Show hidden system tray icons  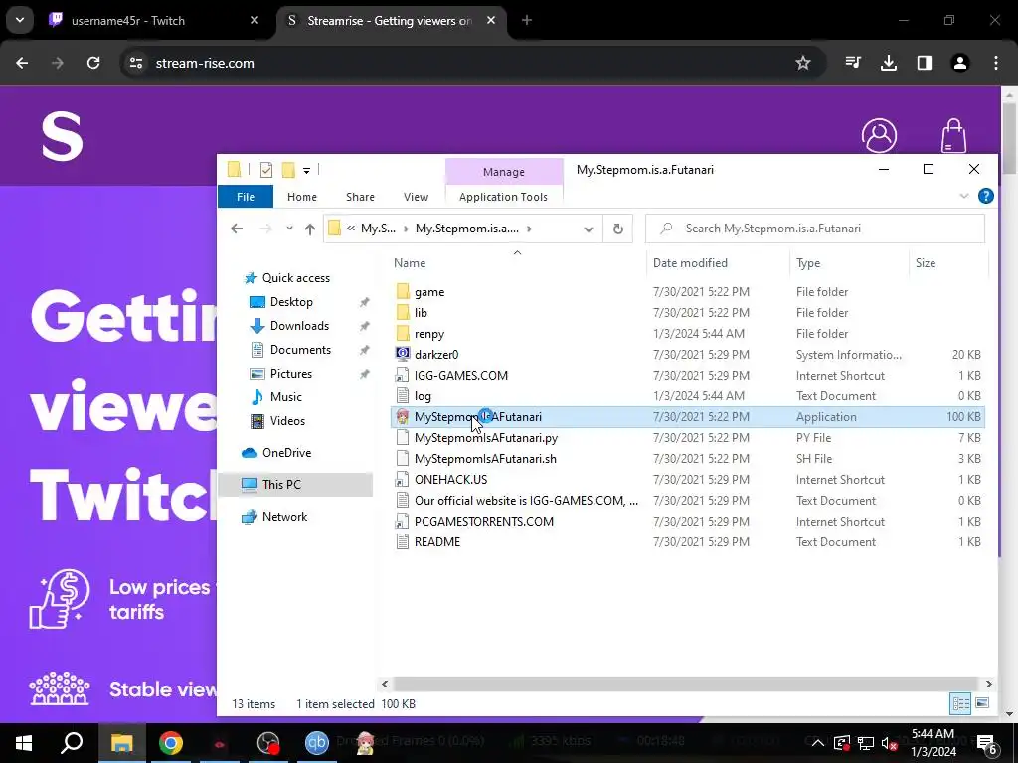point(817,743)
